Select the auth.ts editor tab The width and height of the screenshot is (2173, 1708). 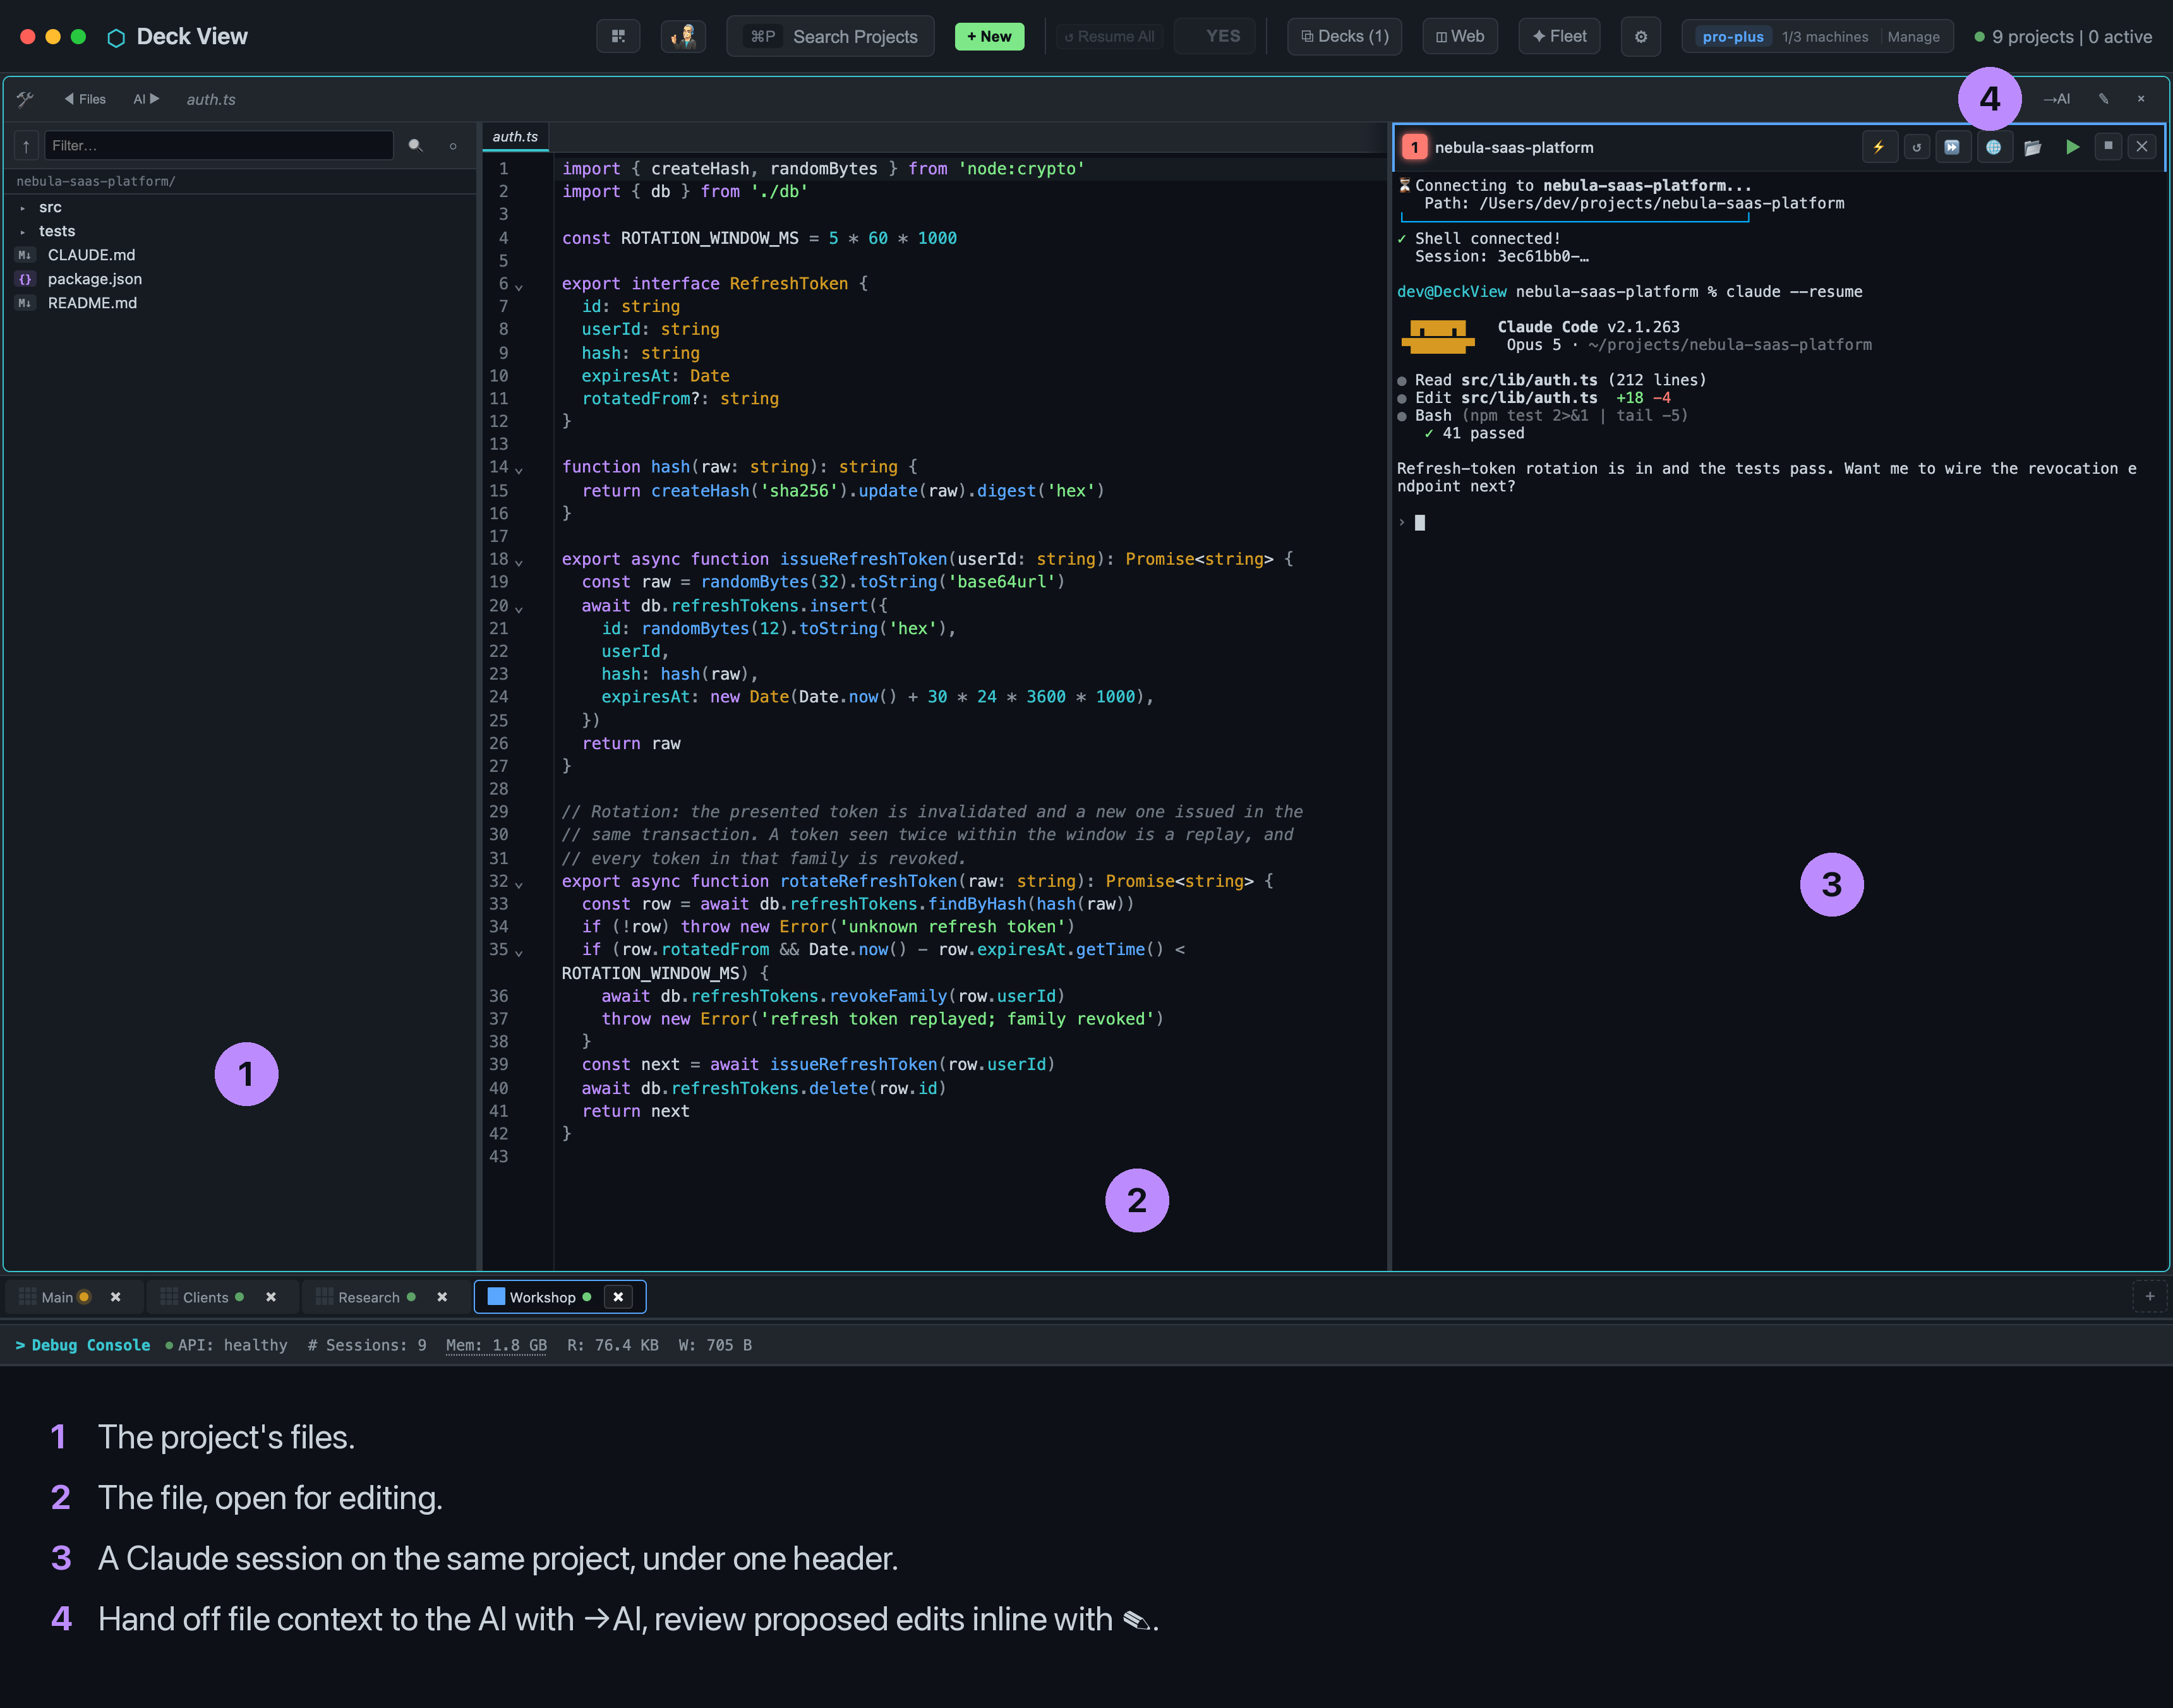pos(515,137)
